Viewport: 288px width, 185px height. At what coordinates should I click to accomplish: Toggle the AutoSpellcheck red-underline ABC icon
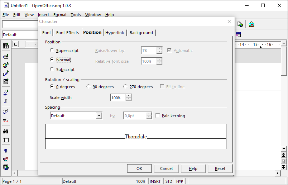tap(6, 120)
